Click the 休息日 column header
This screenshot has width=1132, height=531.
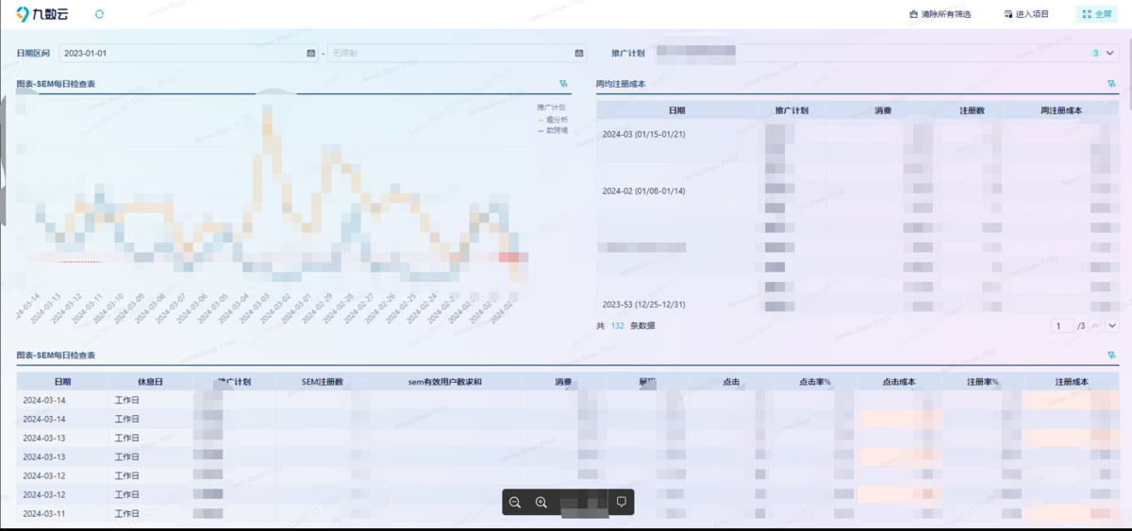click(151, 382)
